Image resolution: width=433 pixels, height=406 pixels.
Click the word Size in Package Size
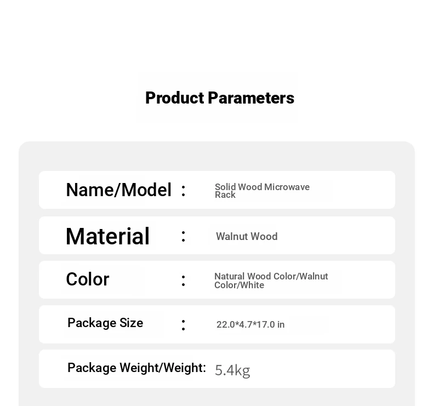[x=131, y=323]
